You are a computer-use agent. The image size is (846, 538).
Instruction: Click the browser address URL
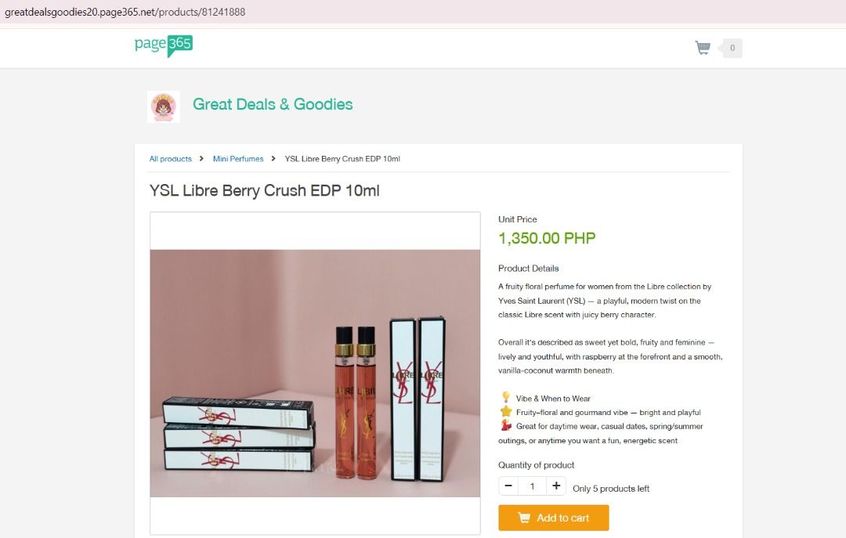(125, 12)
